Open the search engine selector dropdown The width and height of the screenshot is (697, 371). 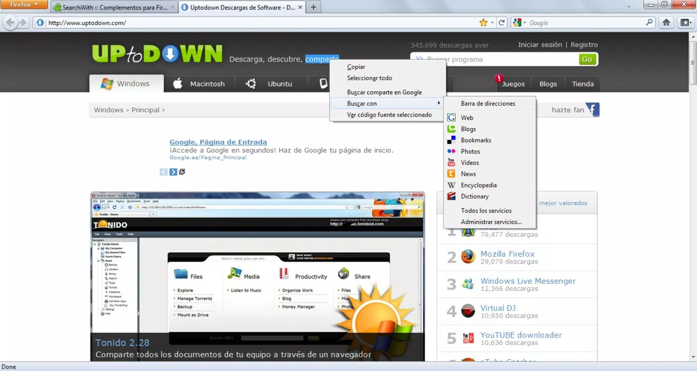tap(519, 22)
